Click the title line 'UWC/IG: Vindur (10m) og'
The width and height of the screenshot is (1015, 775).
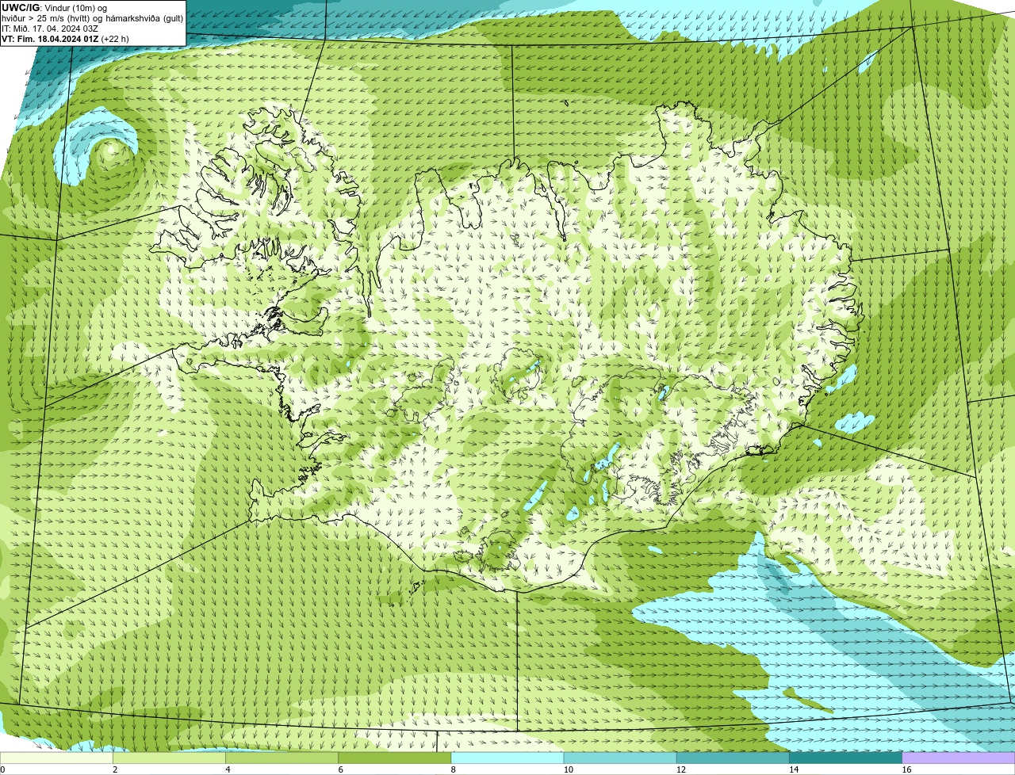pyautogui.click(x=55, y=8)
